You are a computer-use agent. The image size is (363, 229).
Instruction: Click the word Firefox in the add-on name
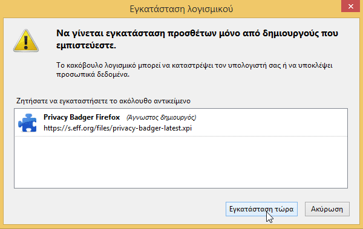pos(108,117)
